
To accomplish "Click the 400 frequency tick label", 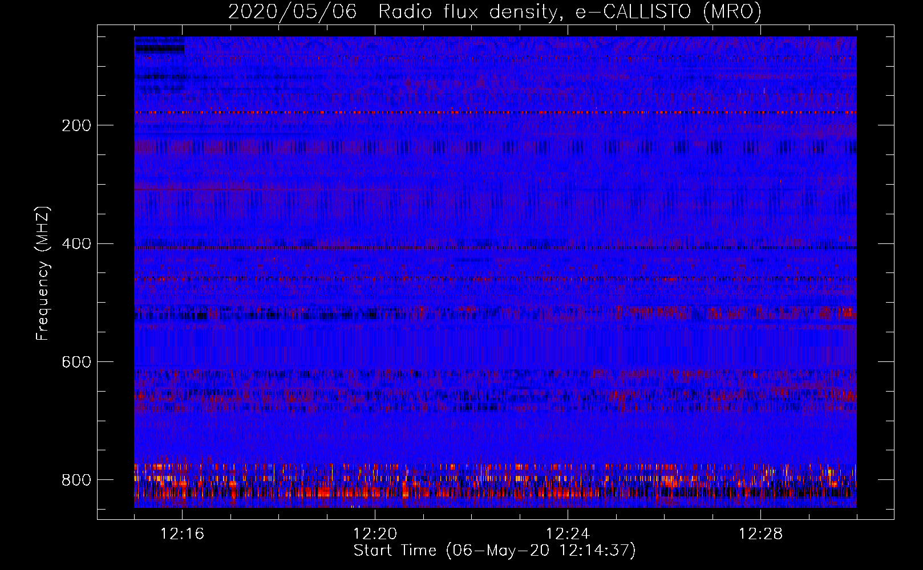I will click(76, 244).
